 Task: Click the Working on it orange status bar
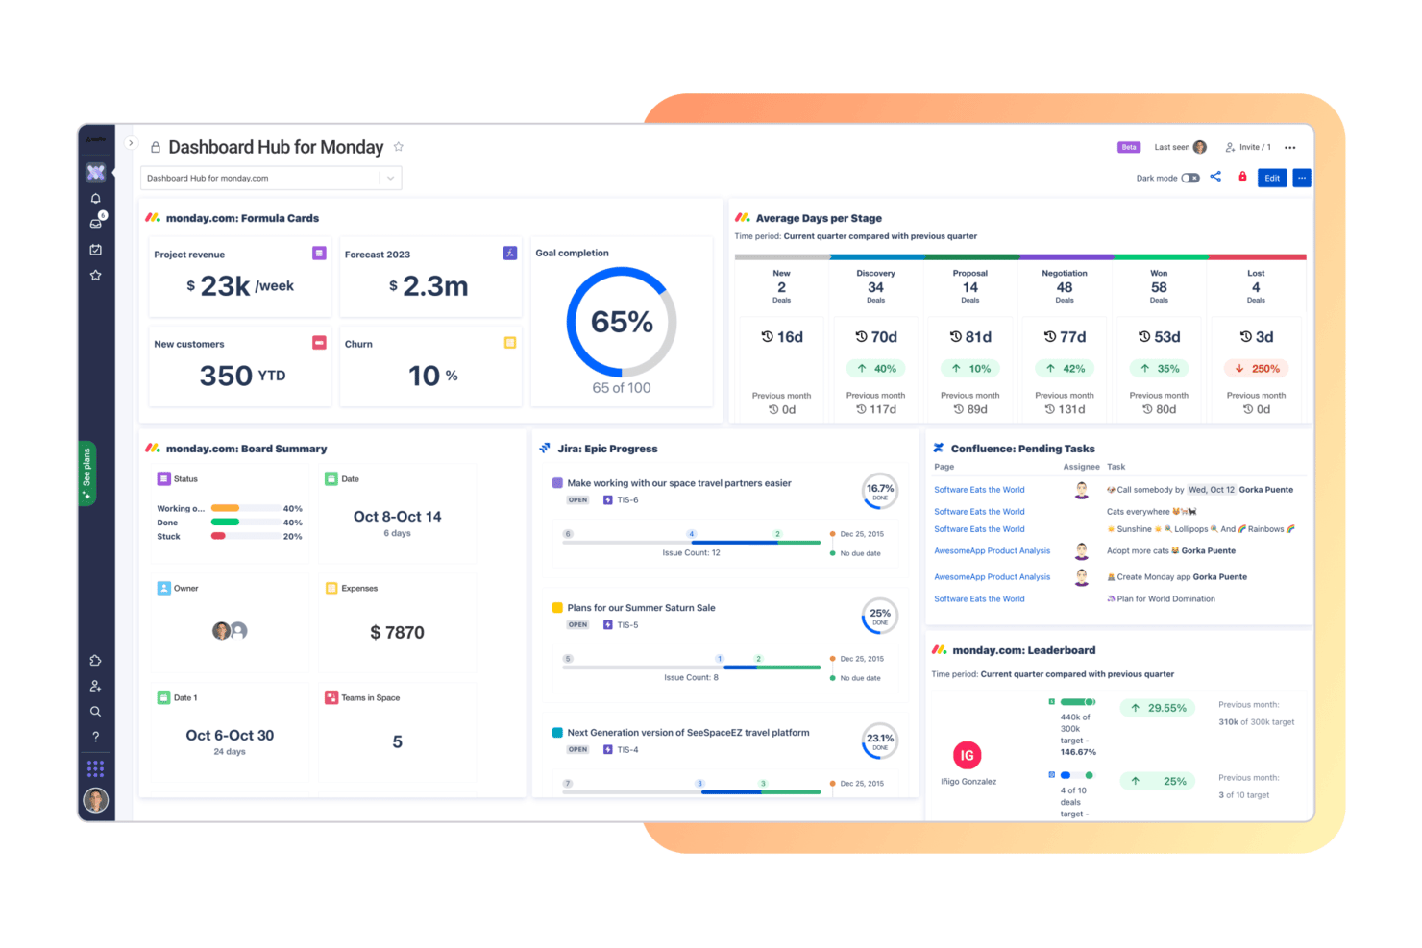click(x=225, y=508)
